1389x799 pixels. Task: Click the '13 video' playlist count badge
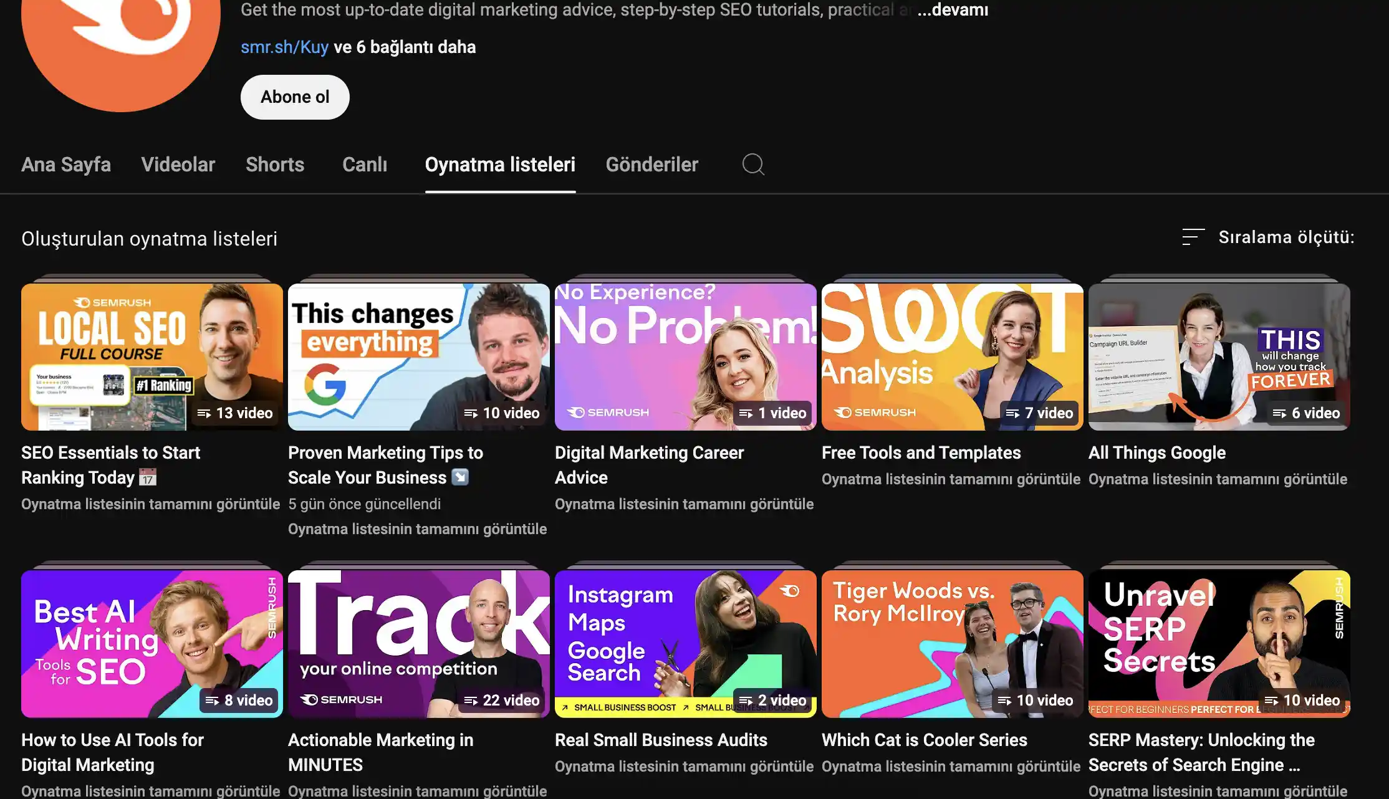click(235, 413)
